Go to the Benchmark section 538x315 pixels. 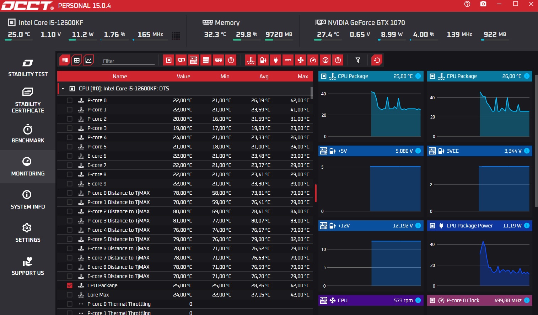(x=28, y=134)
